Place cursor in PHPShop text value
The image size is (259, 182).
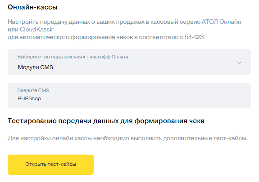coord(29,98)
